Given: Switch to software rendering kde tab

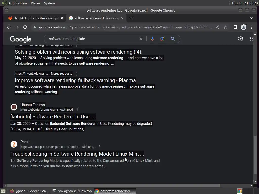Looking at the screenshot, I should coord(96,18).
